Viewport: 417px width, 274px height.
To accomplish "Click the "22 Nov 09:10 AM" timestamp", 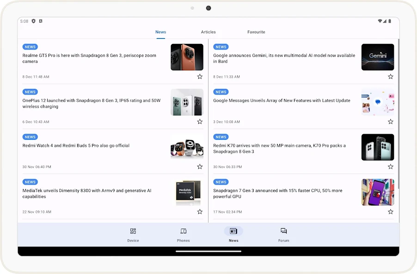I will pyautogui.click(x=37, y=212).
